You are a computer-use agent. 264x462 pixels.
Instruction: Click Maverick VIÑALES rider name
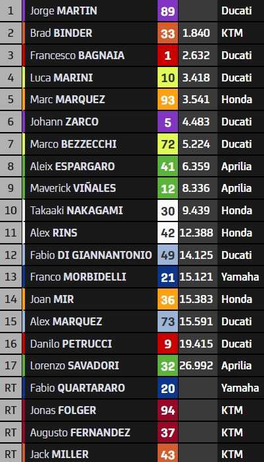pyautogui.click(x=73, y=188)
